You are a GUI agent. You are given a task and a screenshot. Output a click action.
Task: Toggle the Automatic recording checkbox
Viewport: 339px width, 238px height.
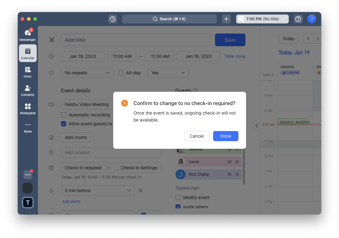click(64, 115)
